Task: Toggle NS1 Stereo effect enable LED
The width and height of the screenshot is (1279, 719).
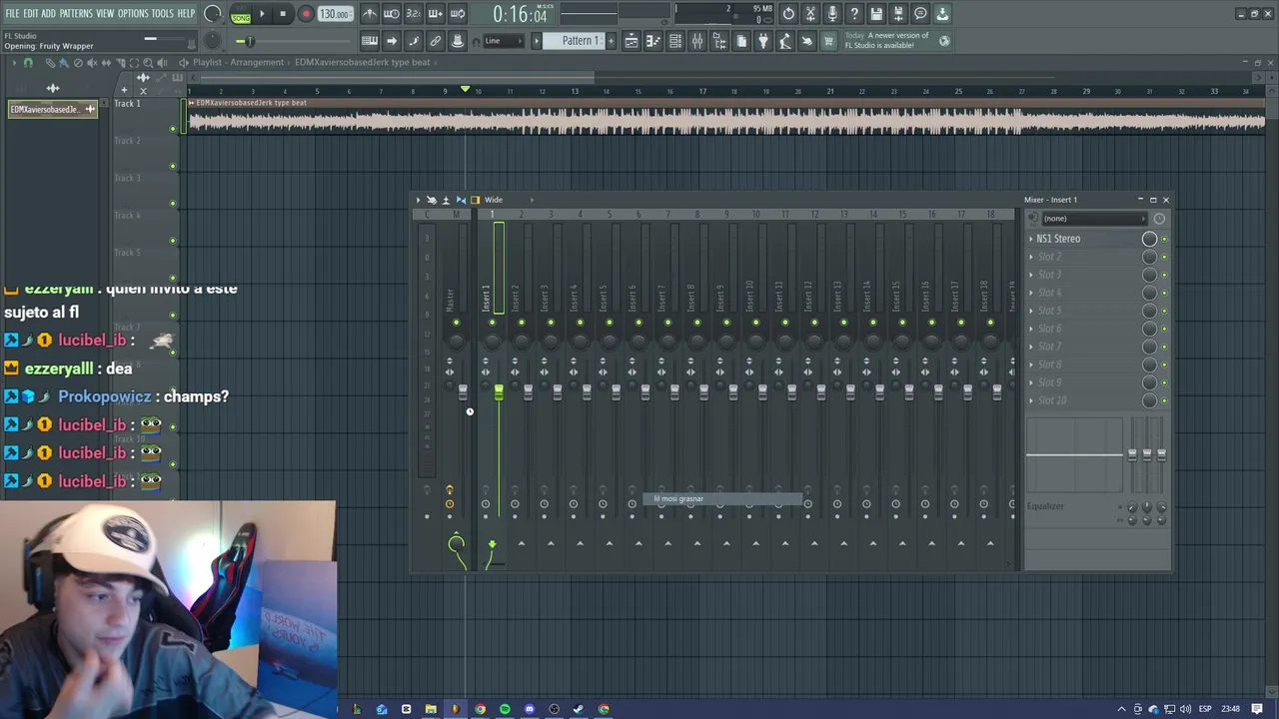Action: [1164, 239]
